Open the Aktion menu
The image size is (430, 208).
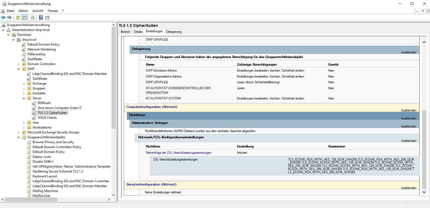pos(23,11)
